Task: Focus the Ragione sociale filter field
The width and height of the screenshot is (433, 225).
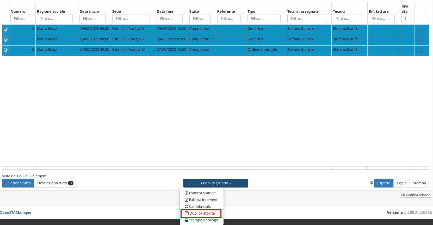Action: tap(55, 18)
